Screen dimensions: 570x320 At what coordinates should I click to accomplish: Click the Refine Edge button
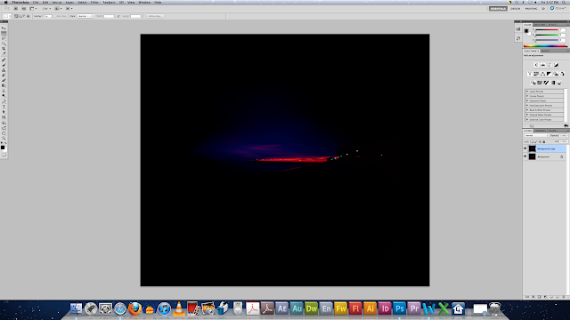155,16
